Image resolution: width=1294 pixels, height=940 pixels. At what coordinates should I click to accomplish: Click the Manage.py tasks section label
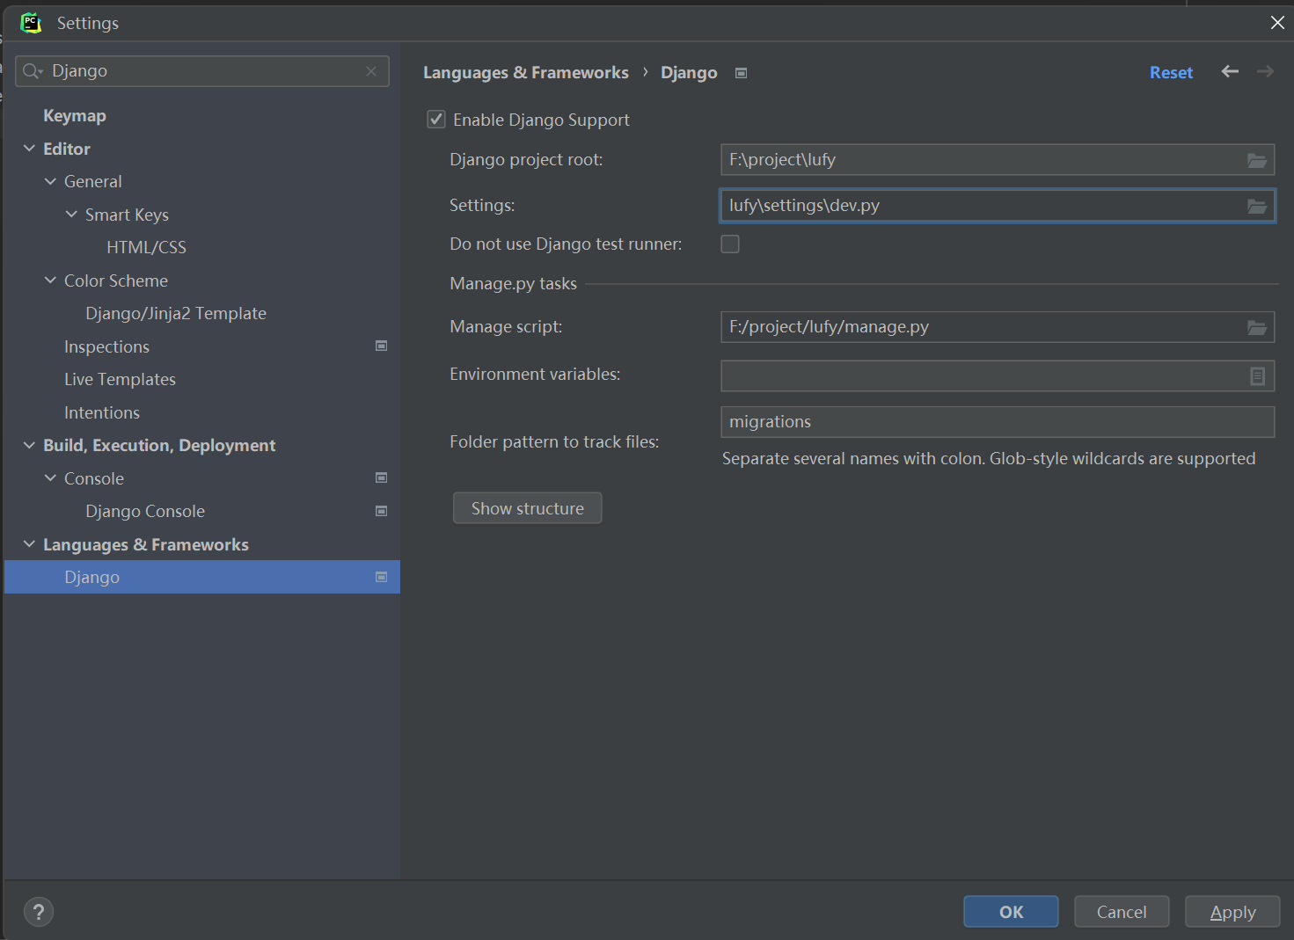point(514,283)
